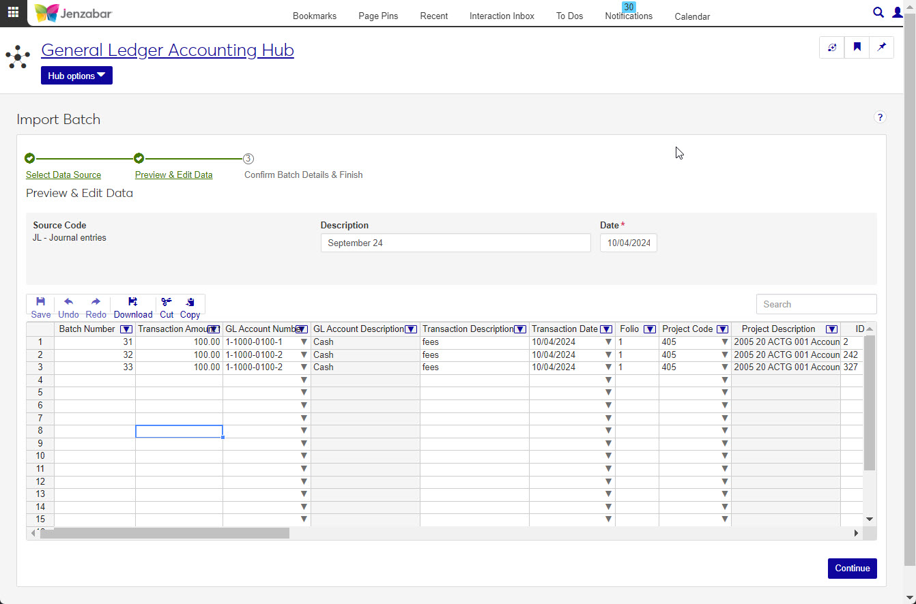916x604 pixels.
Task: Download the grid data
Action: 132,302
